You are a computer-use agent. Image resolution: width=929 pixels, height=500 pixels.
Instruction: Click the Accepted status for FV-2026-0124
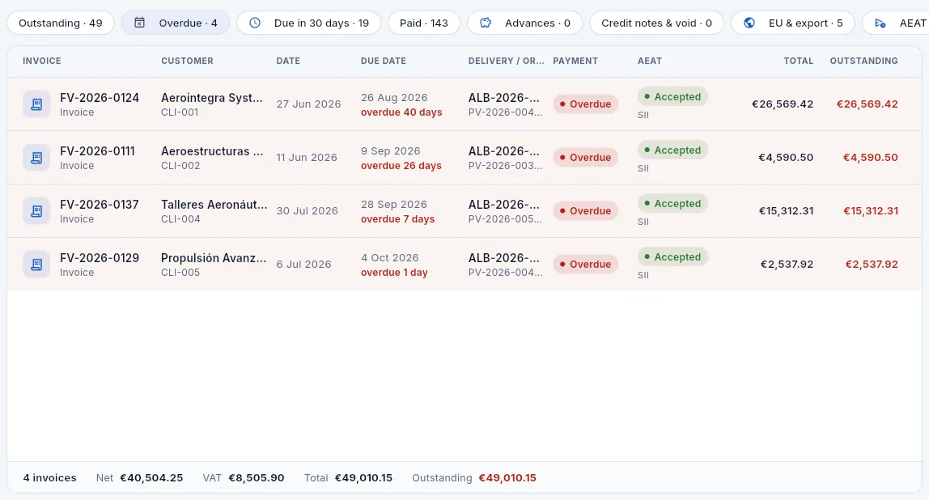pyautogui.click(x=672, y=96)
